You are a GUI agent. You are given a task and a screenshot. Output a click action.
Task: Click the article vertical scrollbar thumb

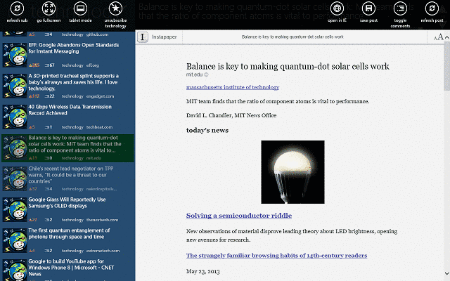(x=447, y=66)
